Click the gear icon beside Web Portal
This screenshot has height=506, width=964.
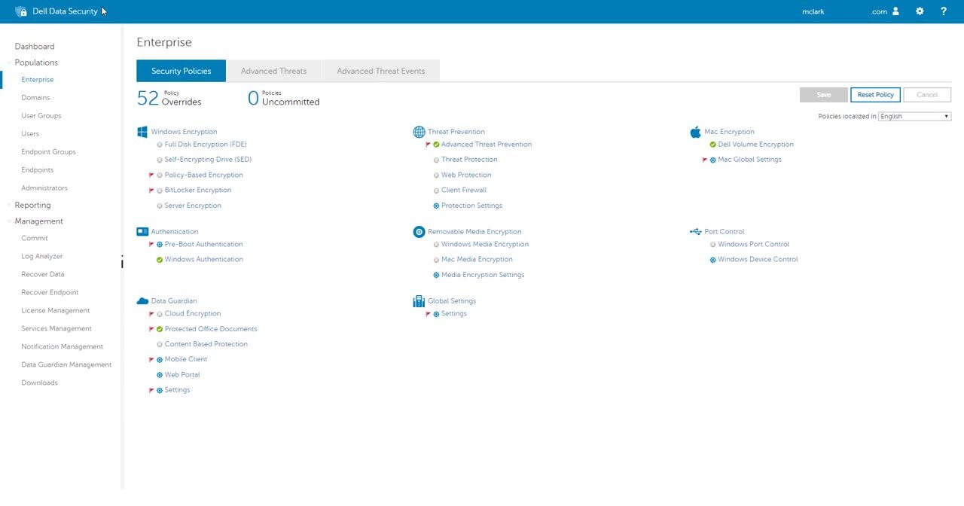160,375
